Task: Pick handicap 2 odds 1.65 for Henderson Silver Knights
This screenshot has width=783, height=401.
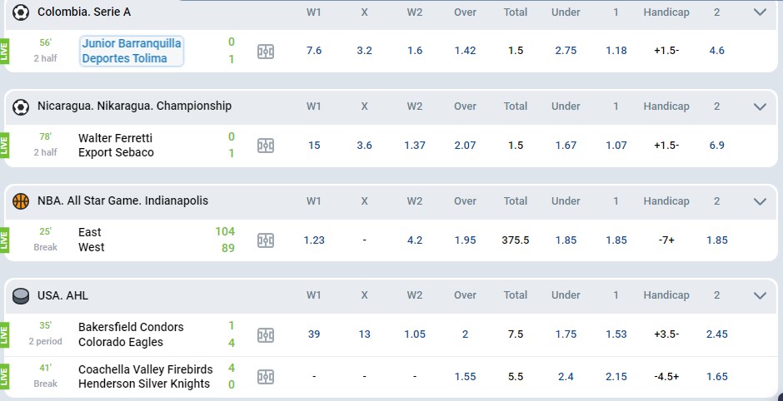Action: pyautogui.click(x=716, y=377)
